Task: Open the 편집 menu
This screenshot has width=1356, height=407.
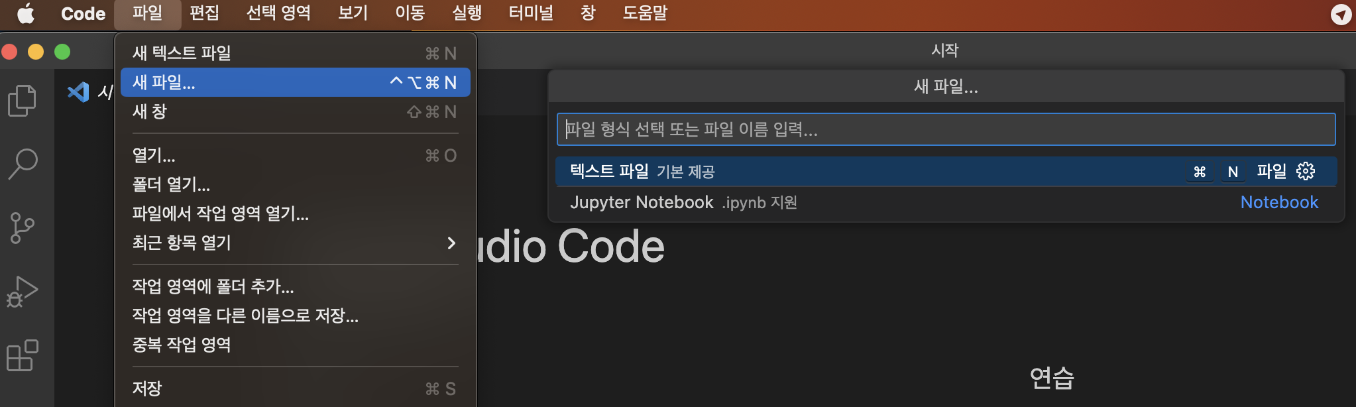Action: 204,14
